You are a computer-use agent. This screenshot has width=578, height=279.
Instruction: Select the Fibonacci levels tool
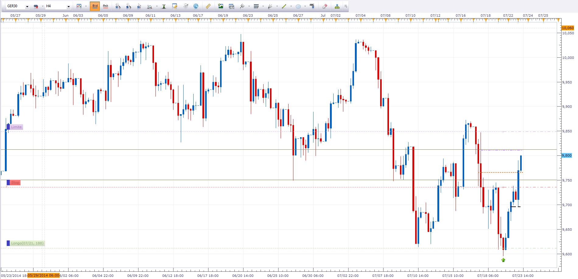(256, 6)
